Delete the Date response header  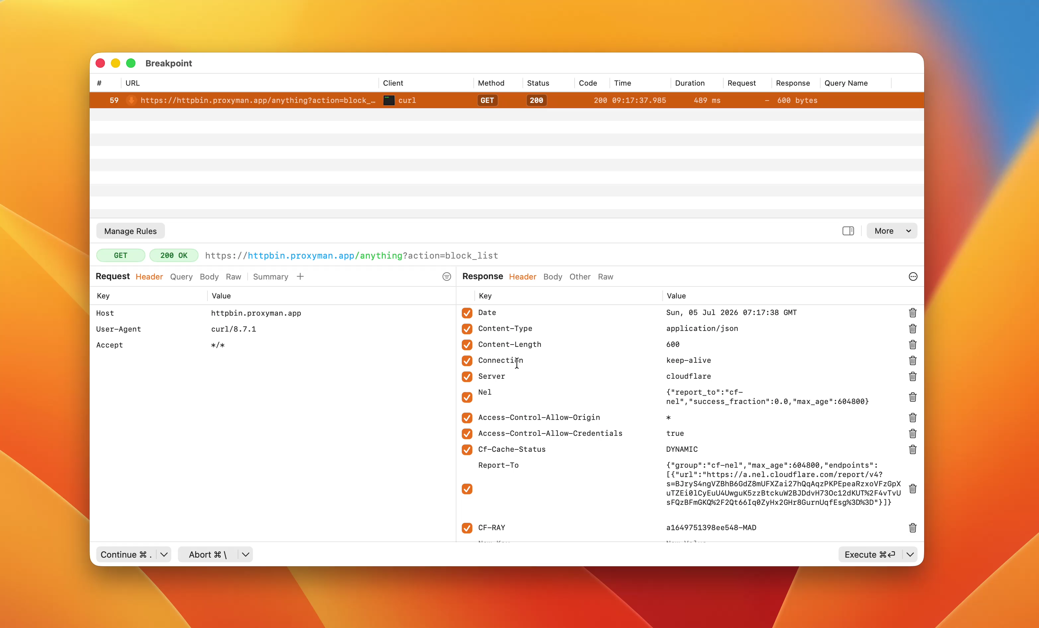click(913, 313)
